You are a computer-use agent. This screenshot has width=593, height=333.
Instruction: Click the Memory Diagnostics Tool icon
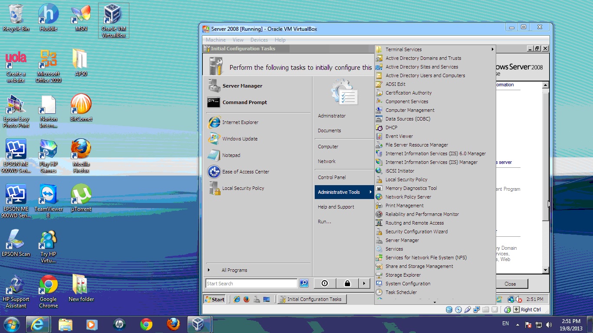point(379,188)
